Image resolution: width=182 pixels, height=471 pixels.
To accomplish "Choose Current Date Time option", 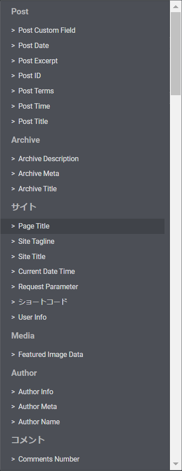I will [82, 272].
